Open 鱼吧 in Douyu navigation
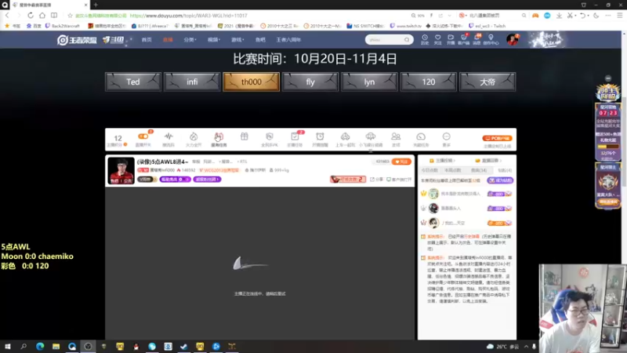The height and width of the screenshot is (353, 627). (x=260, y=40)
